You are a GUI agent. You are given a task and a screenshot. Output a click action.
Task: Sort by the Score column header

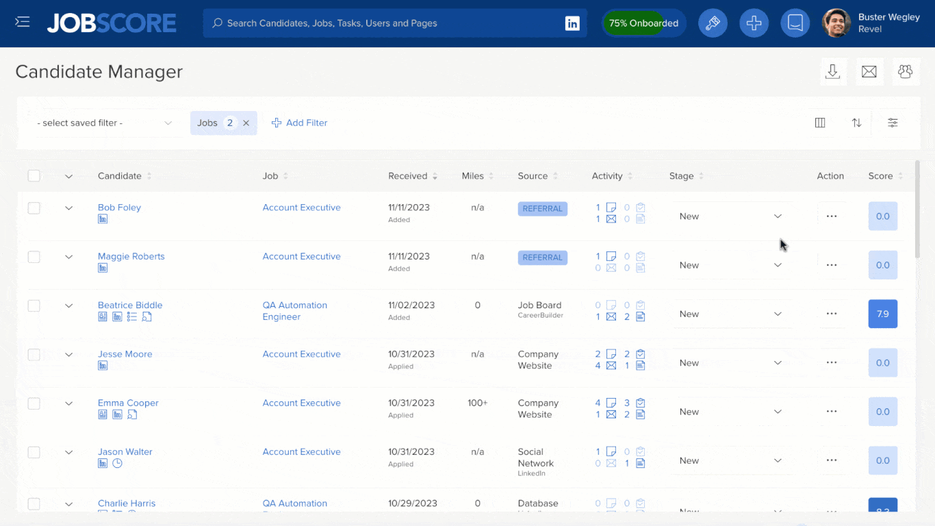[886, 176]
